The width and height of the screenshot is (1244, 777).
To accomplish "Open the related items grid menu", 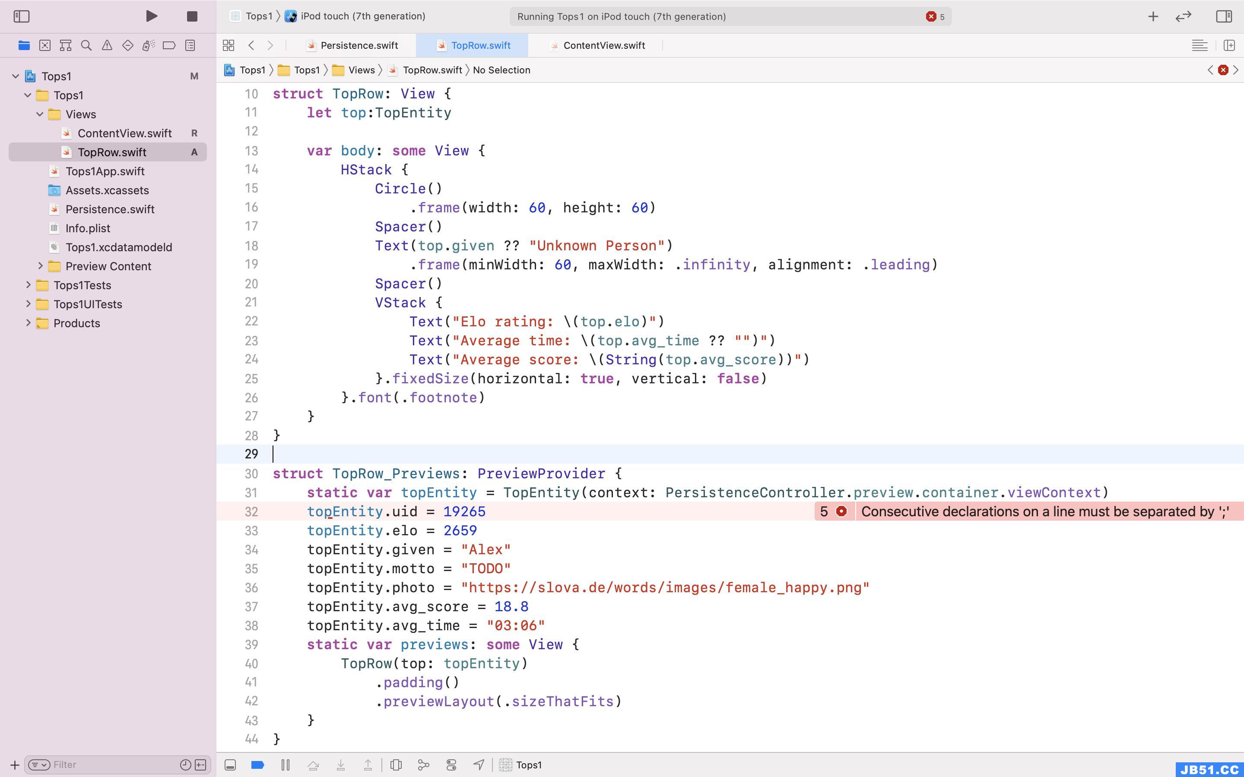I will tap(229, 45).
